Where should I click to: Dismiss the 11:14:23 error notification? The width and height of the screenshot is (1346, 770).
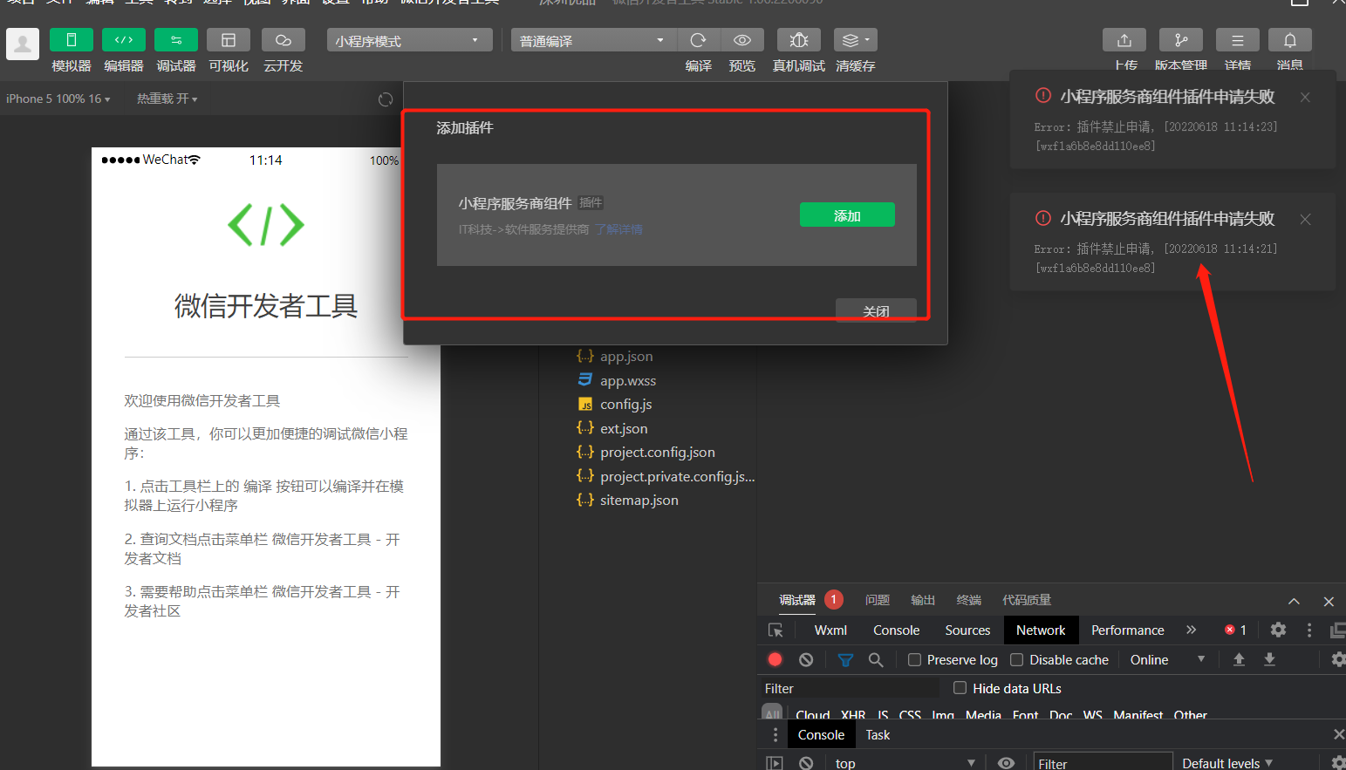click(1305, 97)
